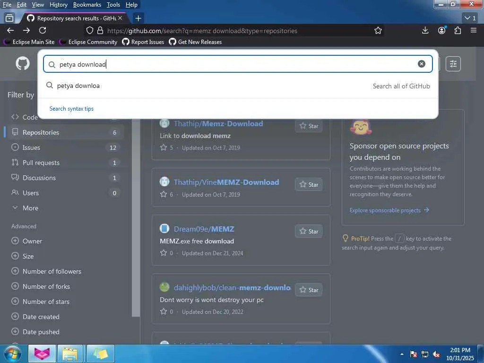Open the browser downloads icon
484x363 pixels.
tap(425, 30)
